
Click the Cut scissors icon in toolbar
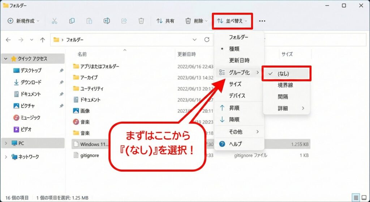pyautogui.click(x=55, y=21)
